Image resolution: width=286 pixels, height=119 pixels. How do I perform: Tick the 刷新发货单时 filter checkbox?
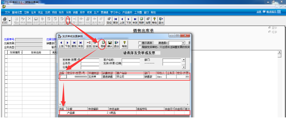(140, 47)
